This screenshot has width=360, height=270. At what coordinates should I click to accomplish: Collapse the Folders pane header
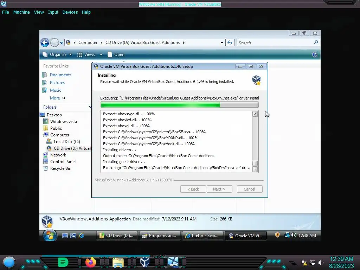coord(67,107)
